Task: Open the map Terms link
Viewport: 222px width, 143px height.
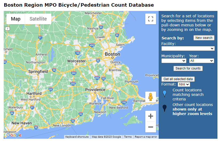Action: click(x=128, y=137)
